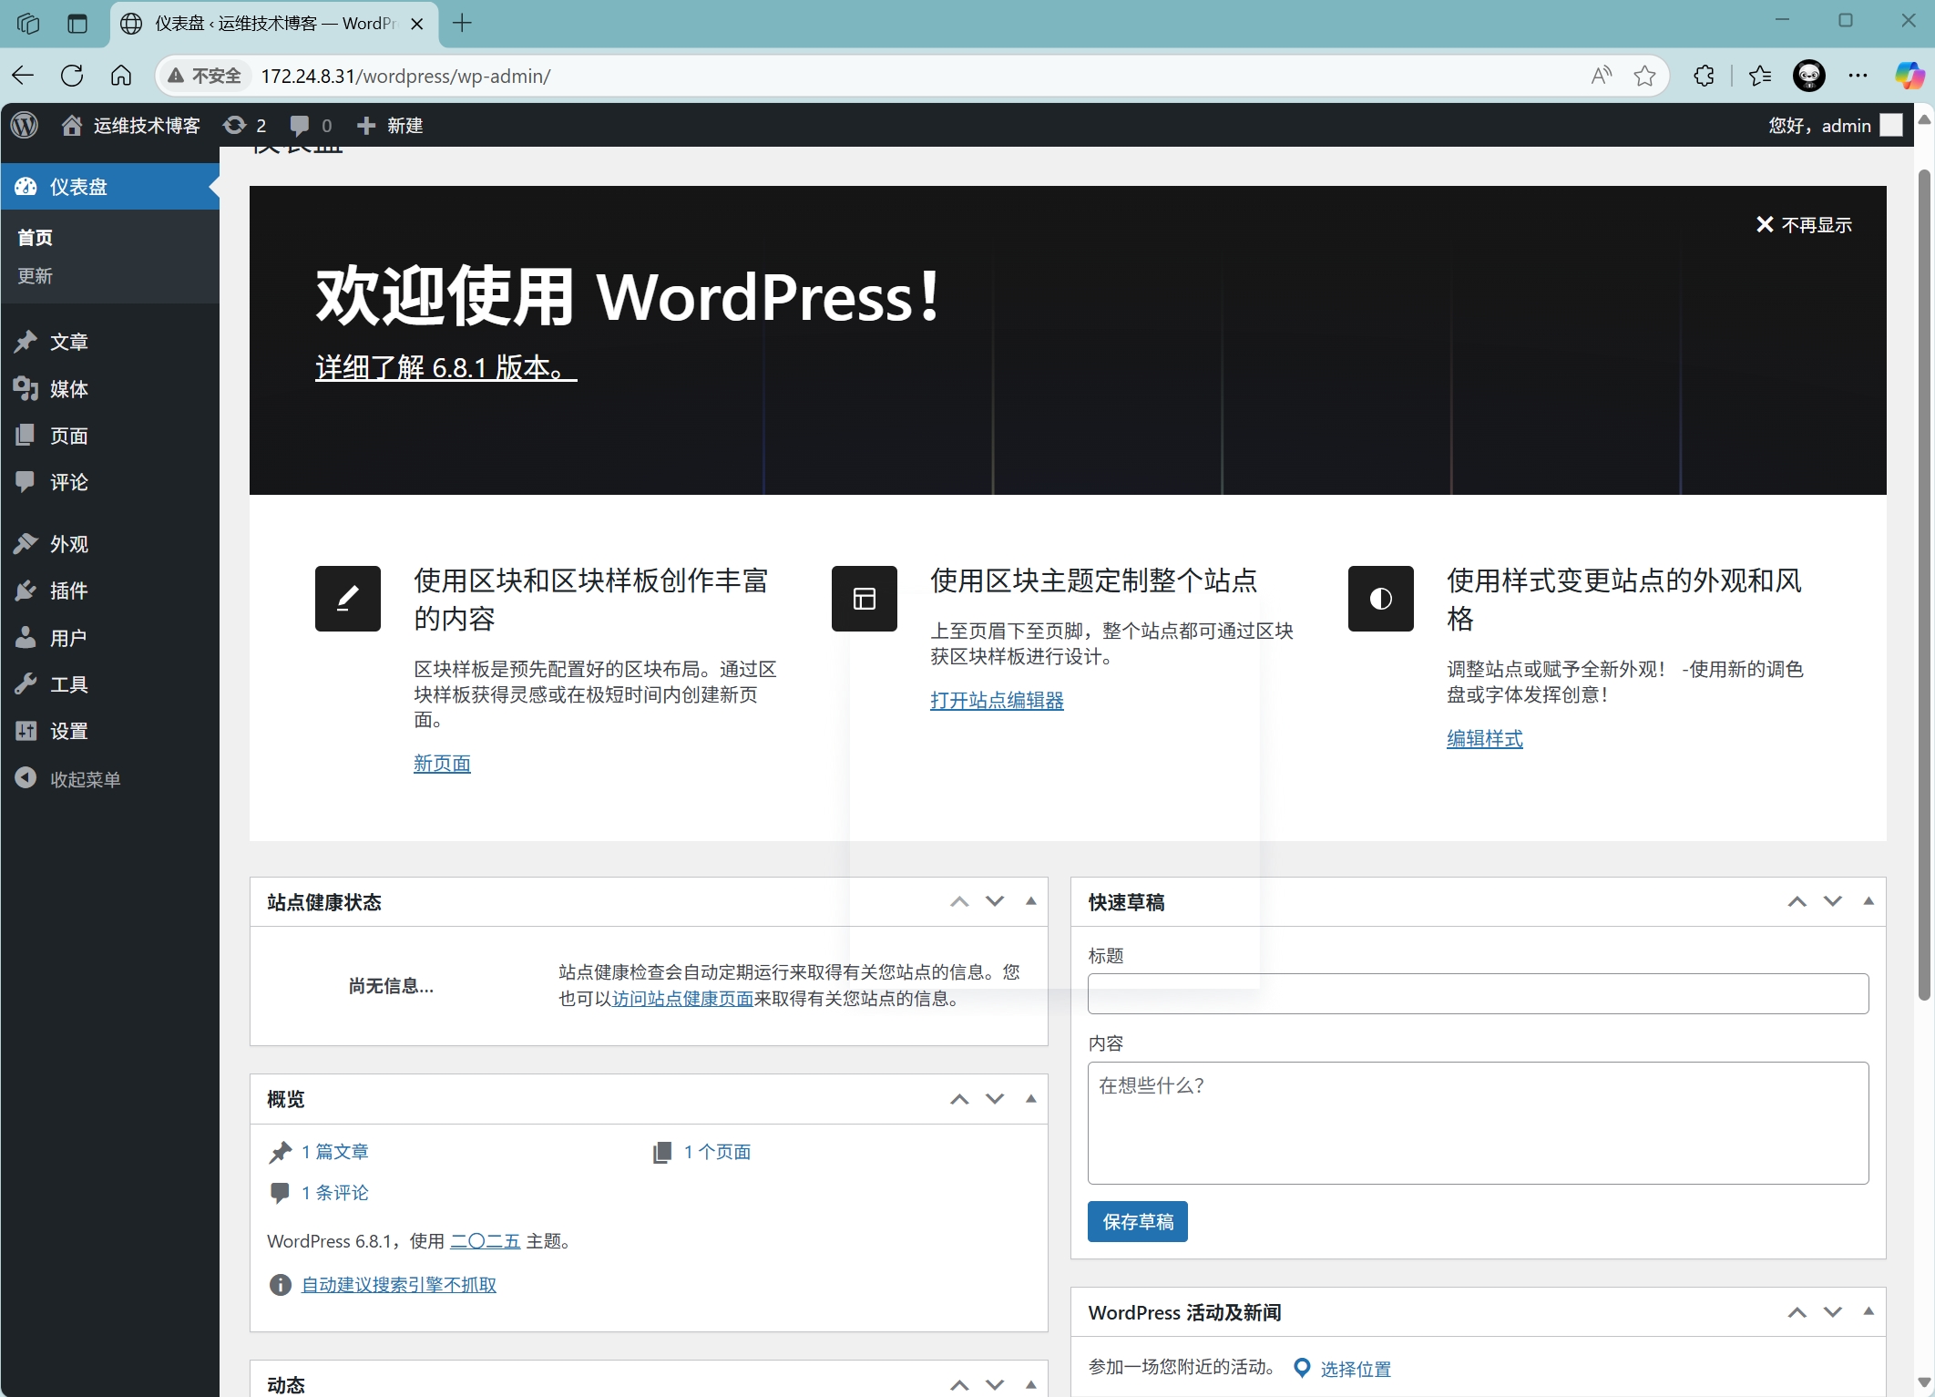The height and width of the screenshot is (1397, 1935).
Task: Open 文章 (Posts) in the sidebar
Action: [x=109, y=341]
